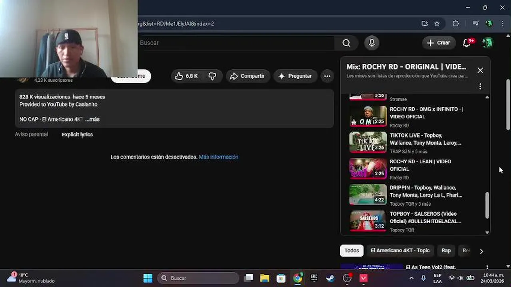Open more actions ellipsis beside Preguntar
Image resolution: width=511 pixels, height=287 pixels.
327,76
